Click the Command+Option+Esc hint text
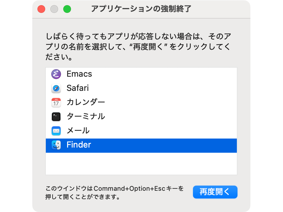The width and height of the screenshot is (283, 212). pos(115,193)
